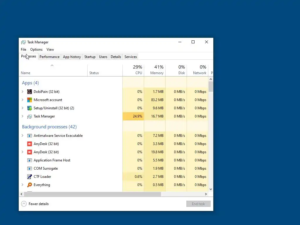Sort by the Network column header
The height and width of the screenshot is (225, 300).
(198, 70)
